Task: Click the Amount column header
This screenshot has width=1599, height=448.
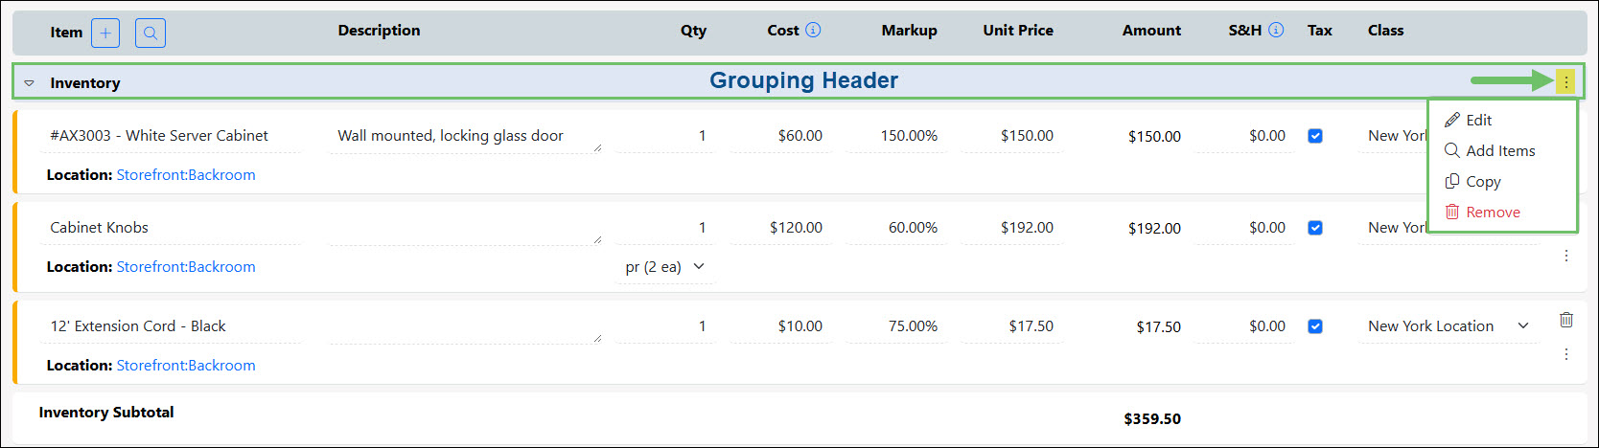Action: tap(1151, 31)
